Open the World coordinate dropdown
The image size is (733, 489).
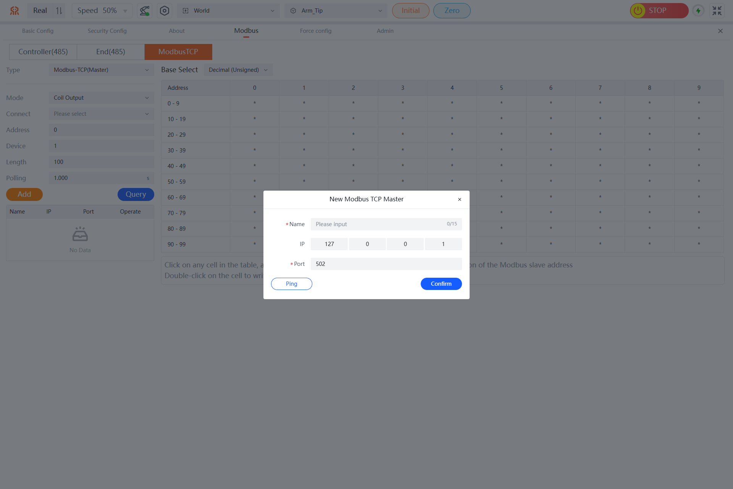[x=228, y=11]
